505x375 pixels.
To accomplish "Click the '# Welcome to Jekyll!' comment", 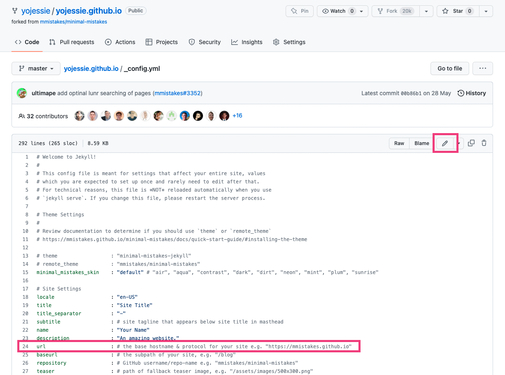I will (66, 157).
